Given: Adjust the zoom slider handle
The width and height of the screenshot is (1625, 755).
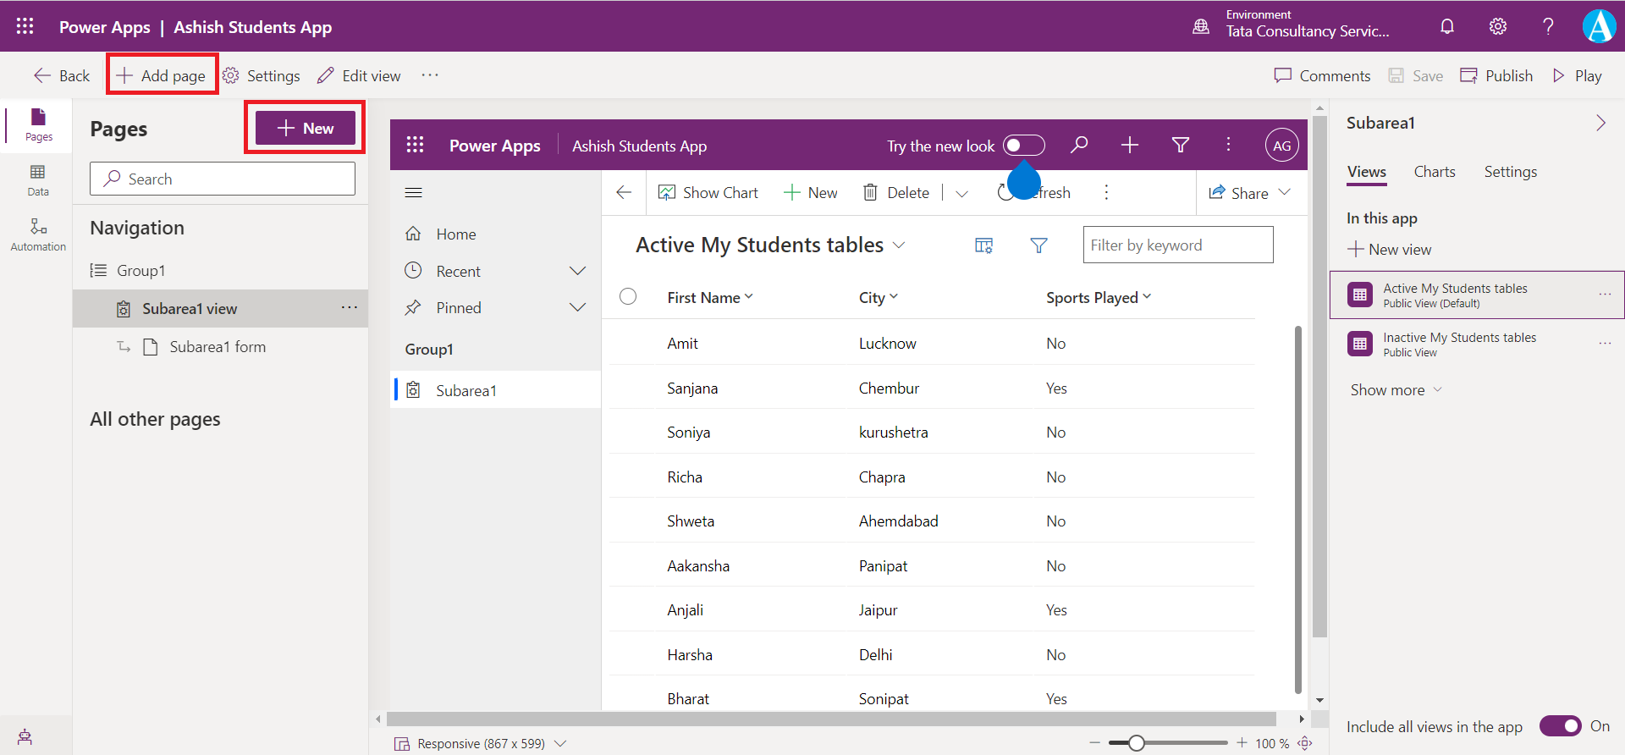Looking at the screenshot, I should [1137, 743].
